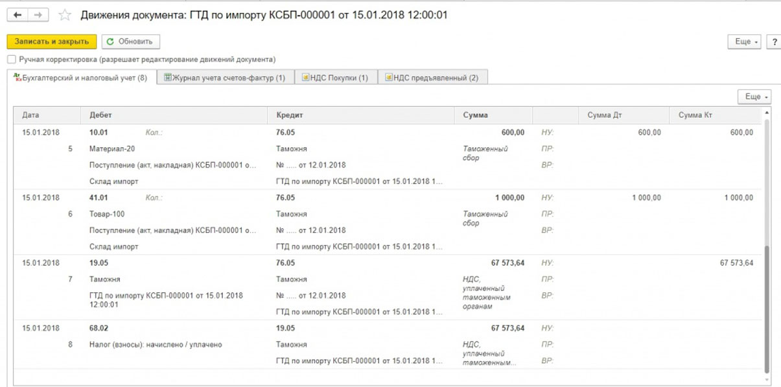Image resolution: width=781 pixels, height=387 pixels.
Task: Select the НДС предъявленный tab
Action: coord(432,78)
